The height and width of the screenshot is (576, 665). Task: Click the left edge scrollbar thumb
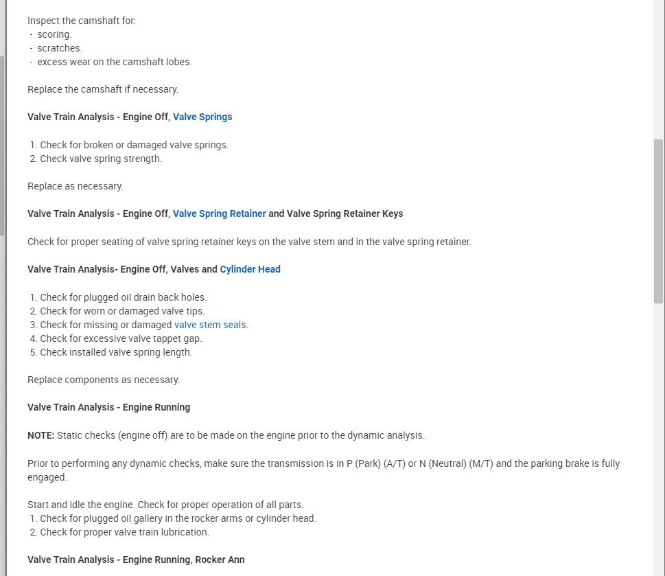coord(2,144)
